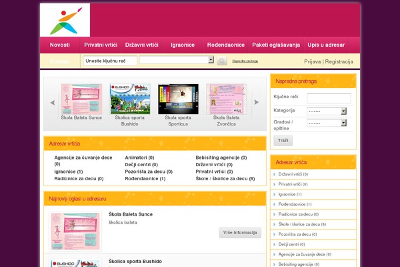The height and width of the screenshot is (267, 400).
Task: Open Pozorišta za decu (0) main directory
Action: (x=149, y=172)
